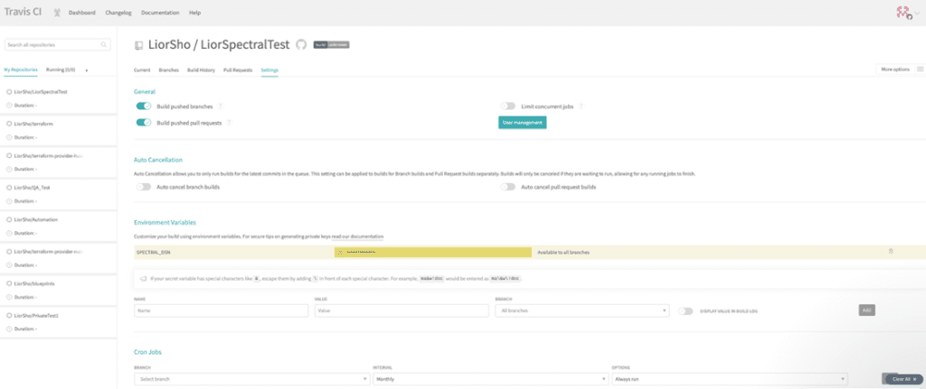926x389 pixels.
Task: Click the broadcast tower icon beside Travis CI
Action: click(56, 13)
